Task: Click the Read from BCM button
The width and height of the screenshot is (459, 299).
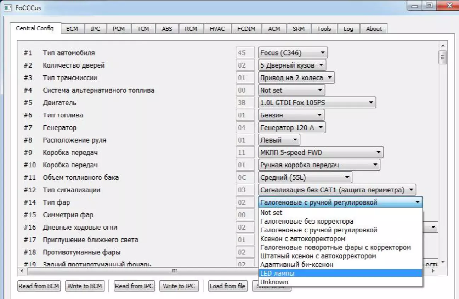Action: (39, 286)
